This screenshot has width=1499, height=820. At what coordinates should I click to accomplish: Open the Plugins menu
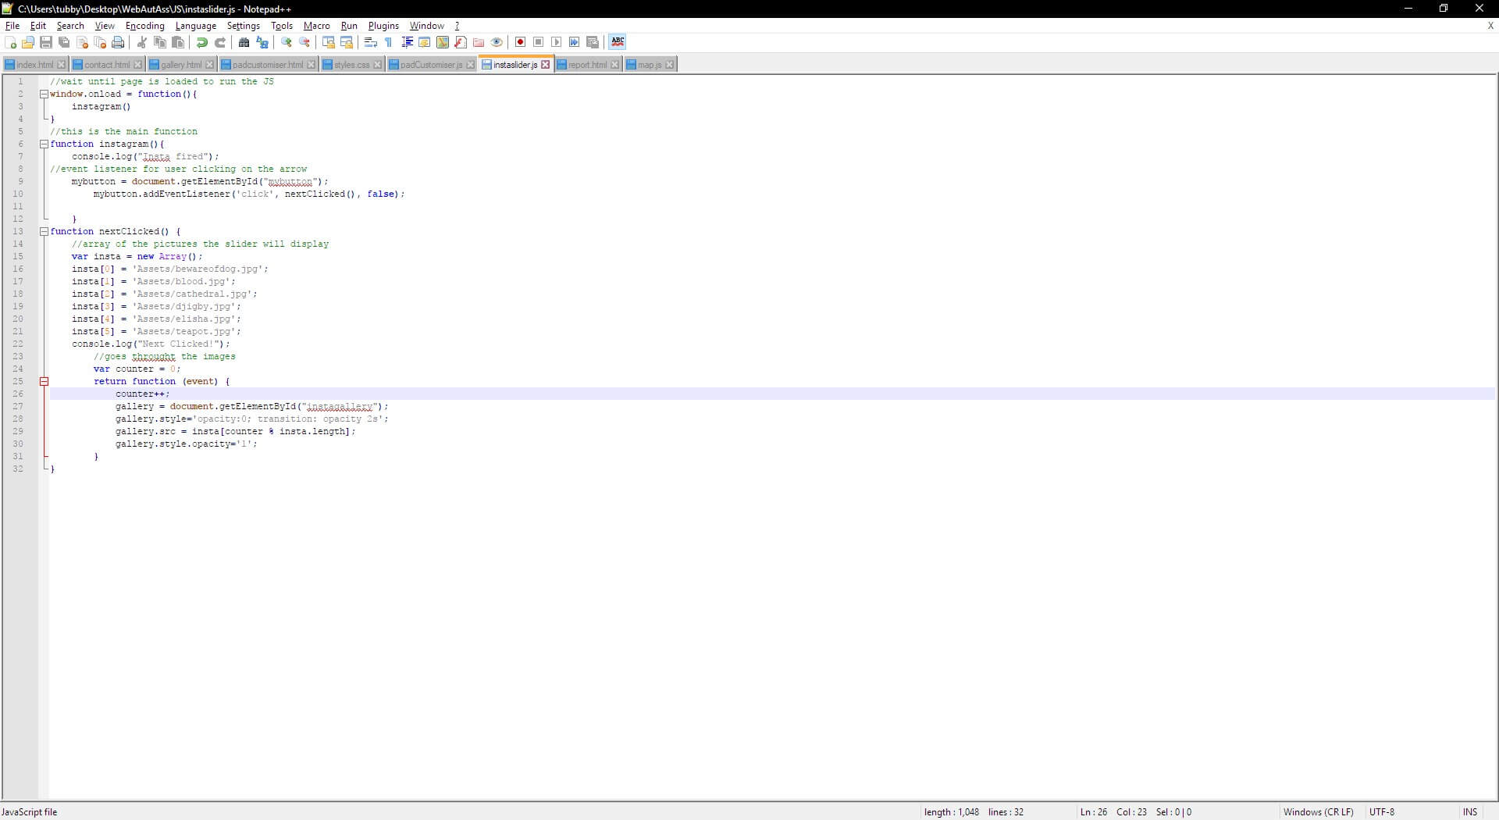tap(383, 26)
